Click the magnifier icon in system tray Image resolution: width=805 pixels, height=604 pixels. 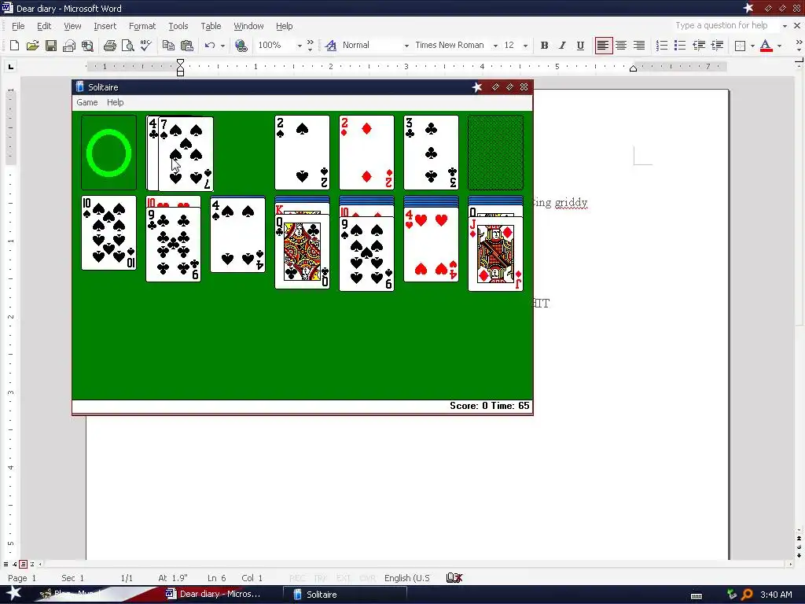747,595
